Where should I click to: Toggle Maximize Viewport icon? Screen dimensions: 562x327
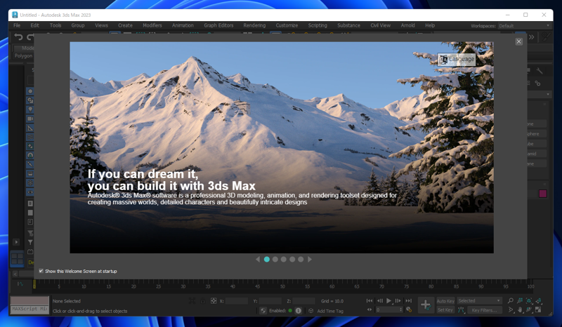tap(538, 309)
